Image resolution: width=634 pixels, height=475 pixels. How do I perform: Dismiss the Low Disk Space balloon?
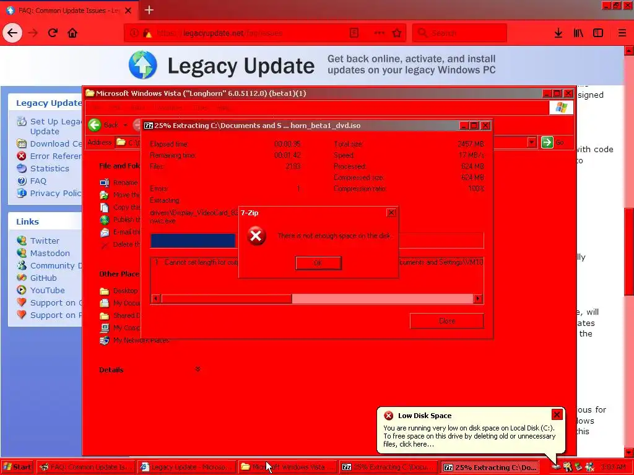coord(557,414)
